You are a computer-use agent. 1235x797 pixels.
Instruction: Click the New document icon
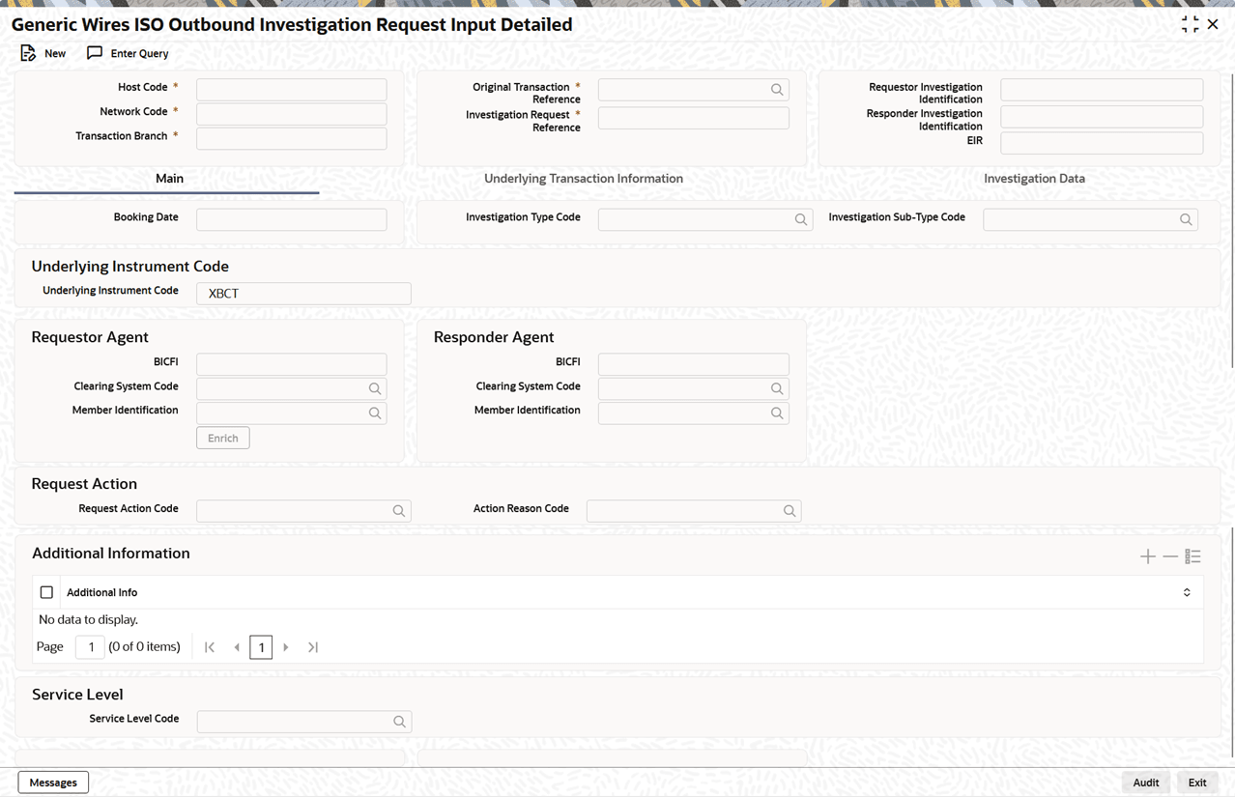[x=28, y=53]
